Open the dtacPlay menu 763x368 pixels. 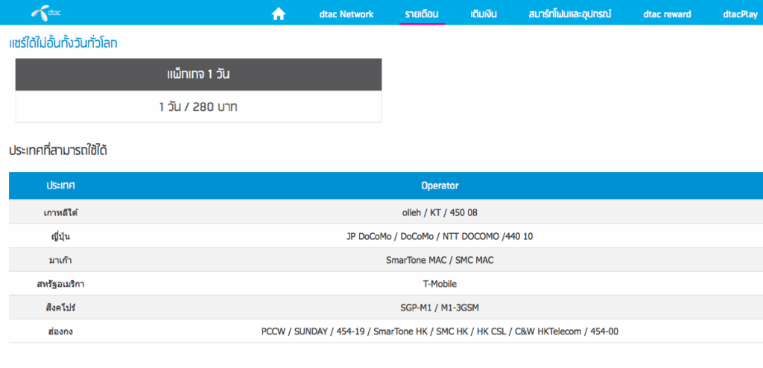point(740,14)
